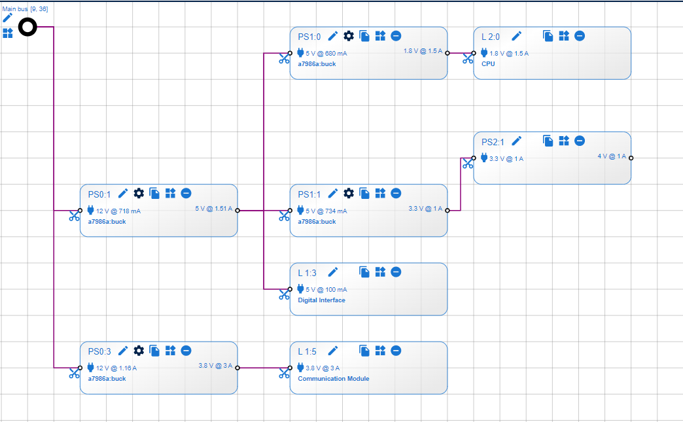
Task: Duplicate PS0:1 using its copy icon
Action: click(x=154, y=193)
